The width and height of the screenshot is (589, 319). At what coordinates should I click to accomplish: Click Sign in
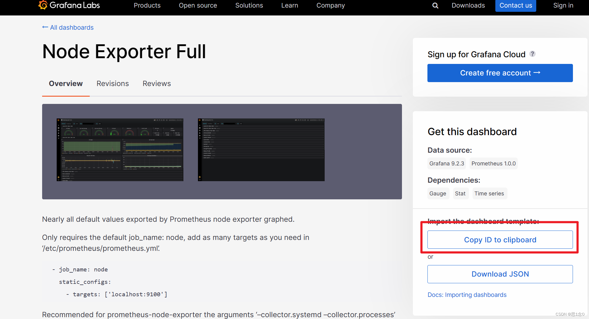point(563,5)
